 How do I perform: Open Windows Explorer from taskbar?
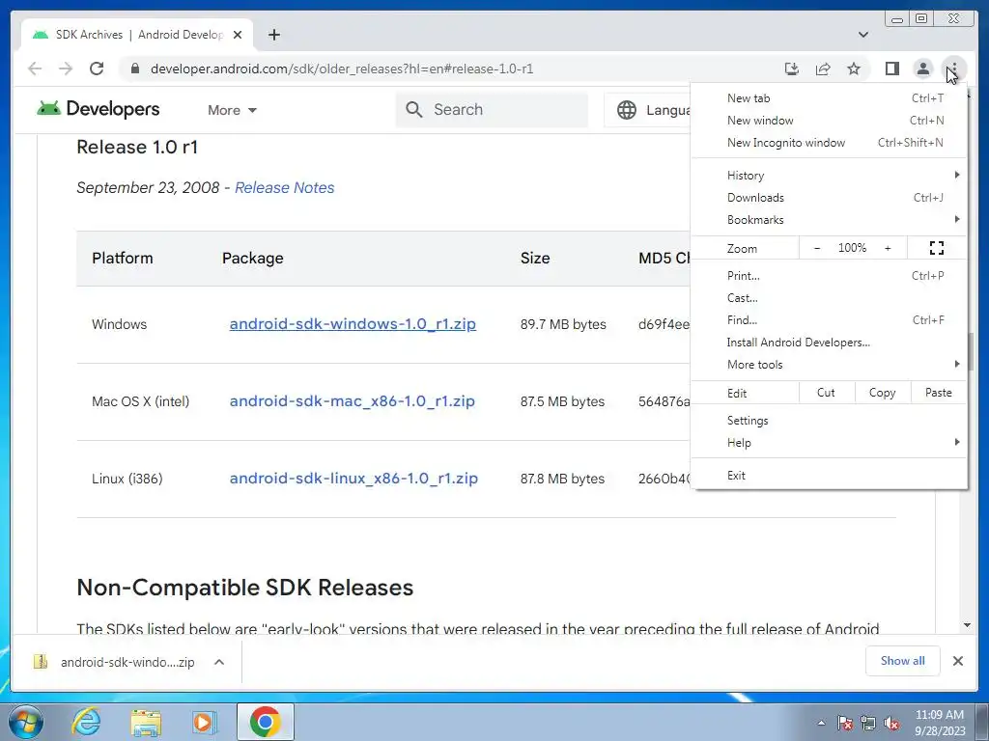(146, 722)
